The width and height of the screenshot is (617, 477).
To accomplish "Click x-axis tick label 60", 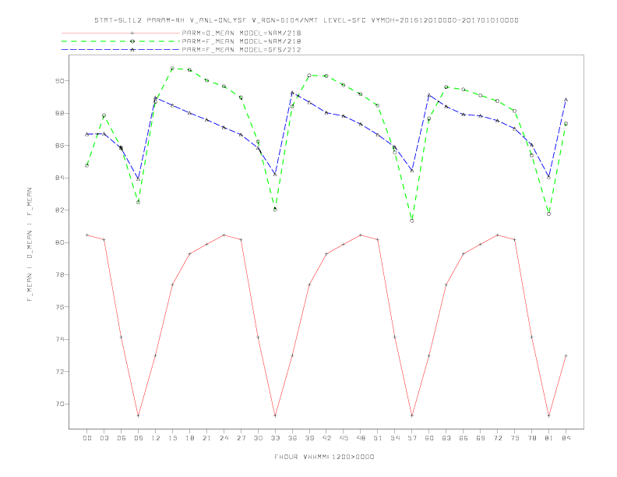I will point(429,438).
